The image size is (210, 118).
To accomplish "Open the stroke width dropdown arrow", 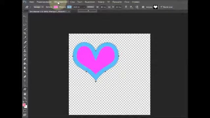I will tap(84, 7).
